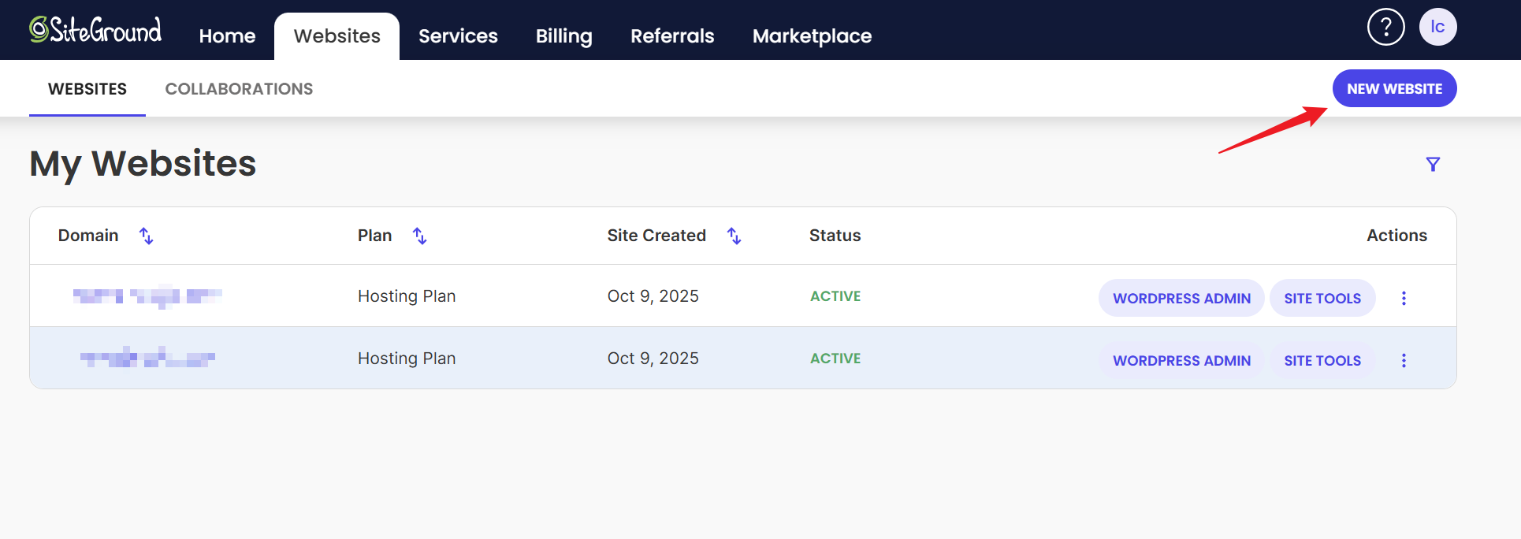Navigate to the Billing section
The image size is (1521, 539).
coord(563,36)
